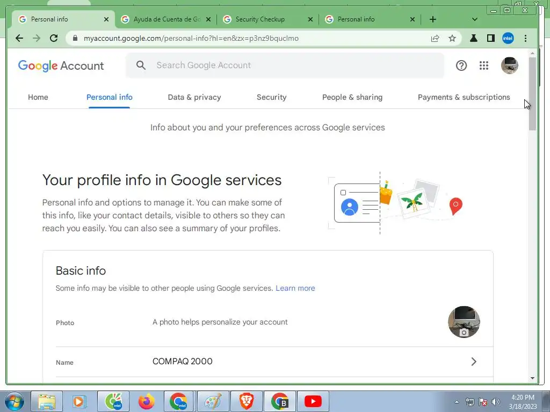
Task: Open File Explorer from the taskbar
Action: pyautogui.click(x=47, y=401)
